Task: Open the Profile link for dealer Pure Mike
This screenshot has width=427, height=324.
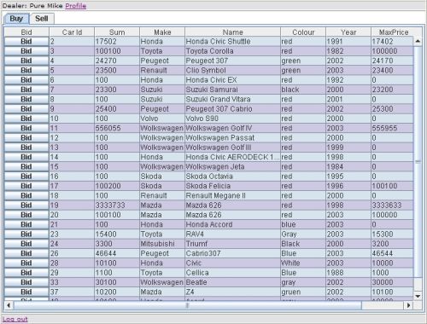Action: [75, 6]
